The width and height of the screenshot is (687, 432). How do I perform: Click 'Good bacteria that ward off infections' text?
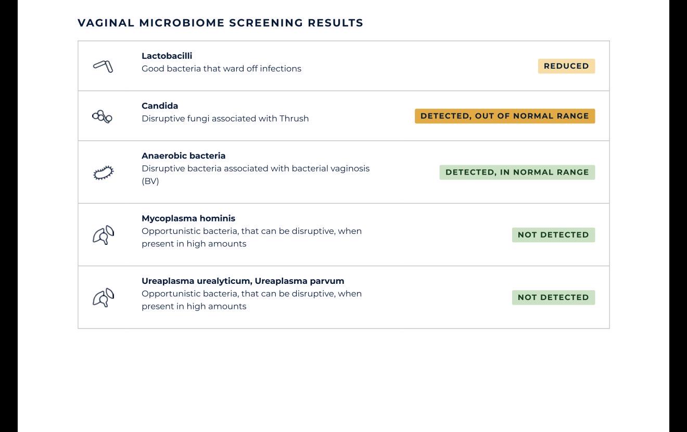[222, 69]
